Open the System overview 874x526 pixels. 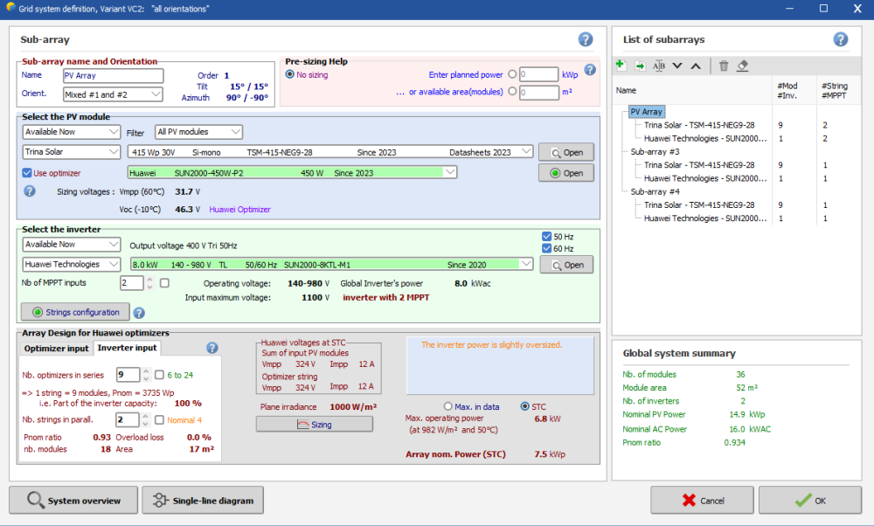coord(73,501)
